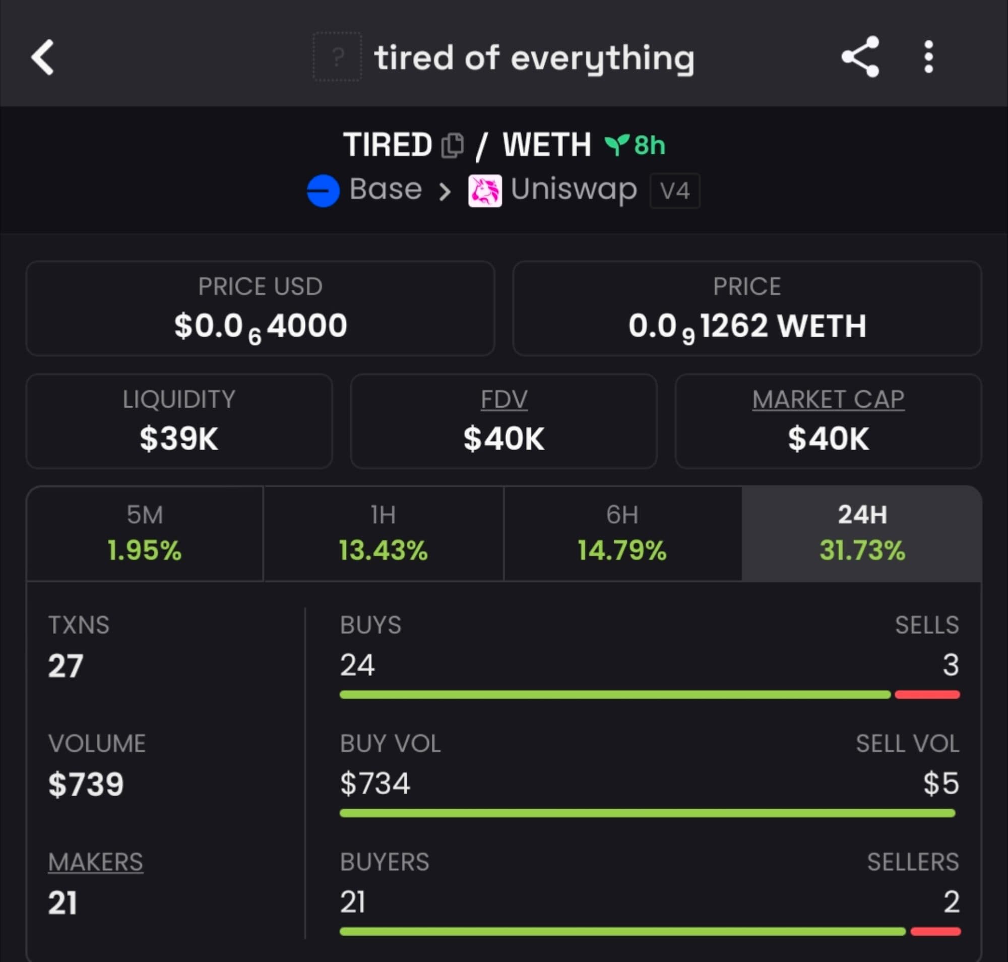1008x962 pixels.
Task: Tap the LIQUIDITY $39K box
Action: (x=179, y=421)
